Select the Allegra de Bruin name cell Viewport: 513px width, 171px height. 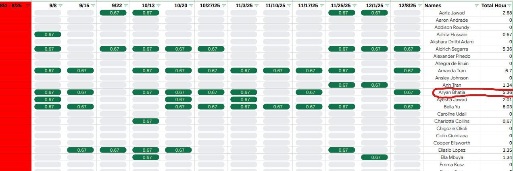[452, 63]
